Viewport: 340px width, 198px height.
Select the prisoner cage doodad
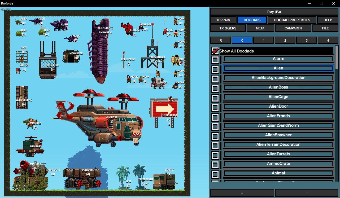tap(21, 56)
